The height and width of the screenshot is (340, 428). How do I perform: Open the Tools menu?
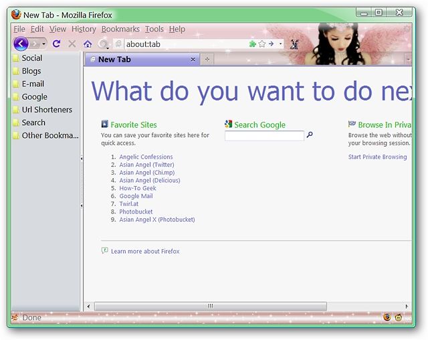[154, 29]
